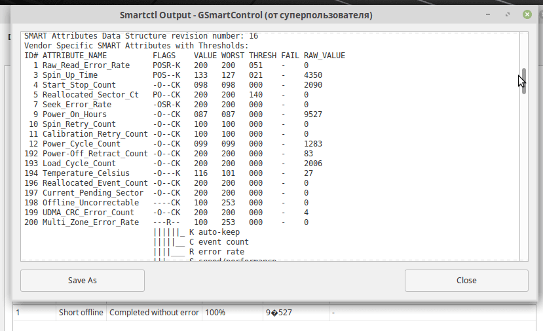Click the Start_Stop_Count raw value 2090

click(313, 85)
